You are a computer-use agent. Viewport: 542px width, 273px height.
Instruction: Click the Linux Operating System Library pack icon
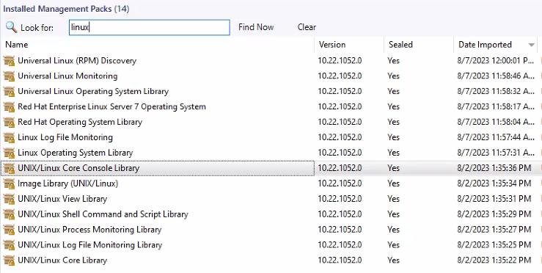(10, 153)
